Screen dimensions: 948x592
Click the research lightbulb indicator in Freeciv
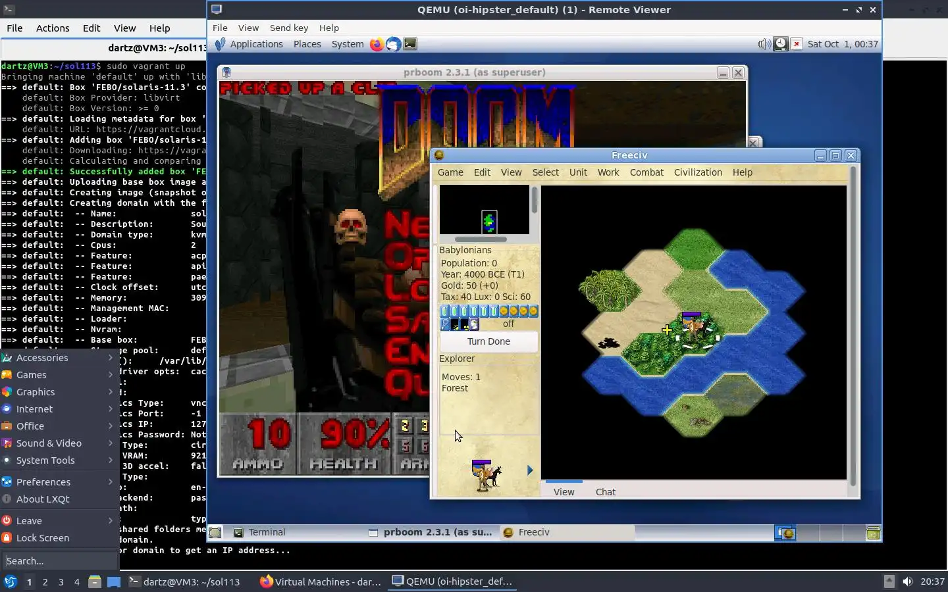coord(445,324)
